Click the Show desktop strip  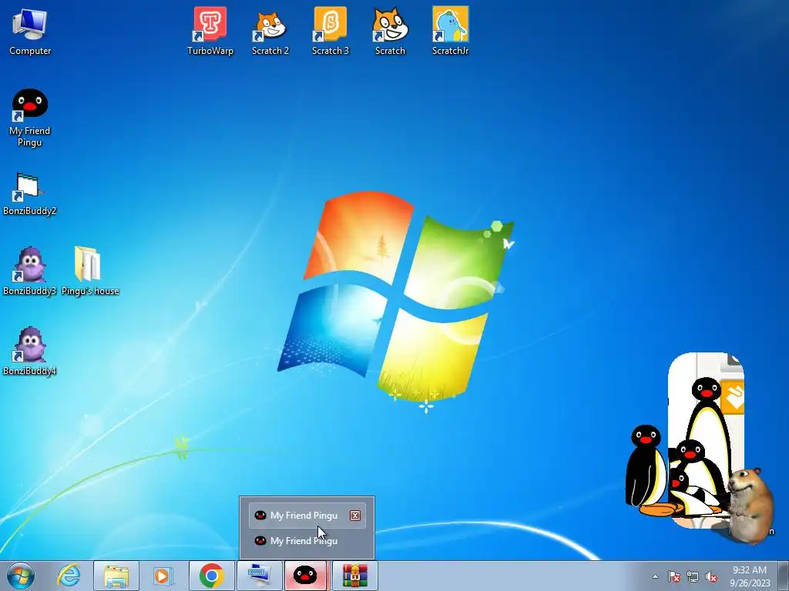coord(784,576)
